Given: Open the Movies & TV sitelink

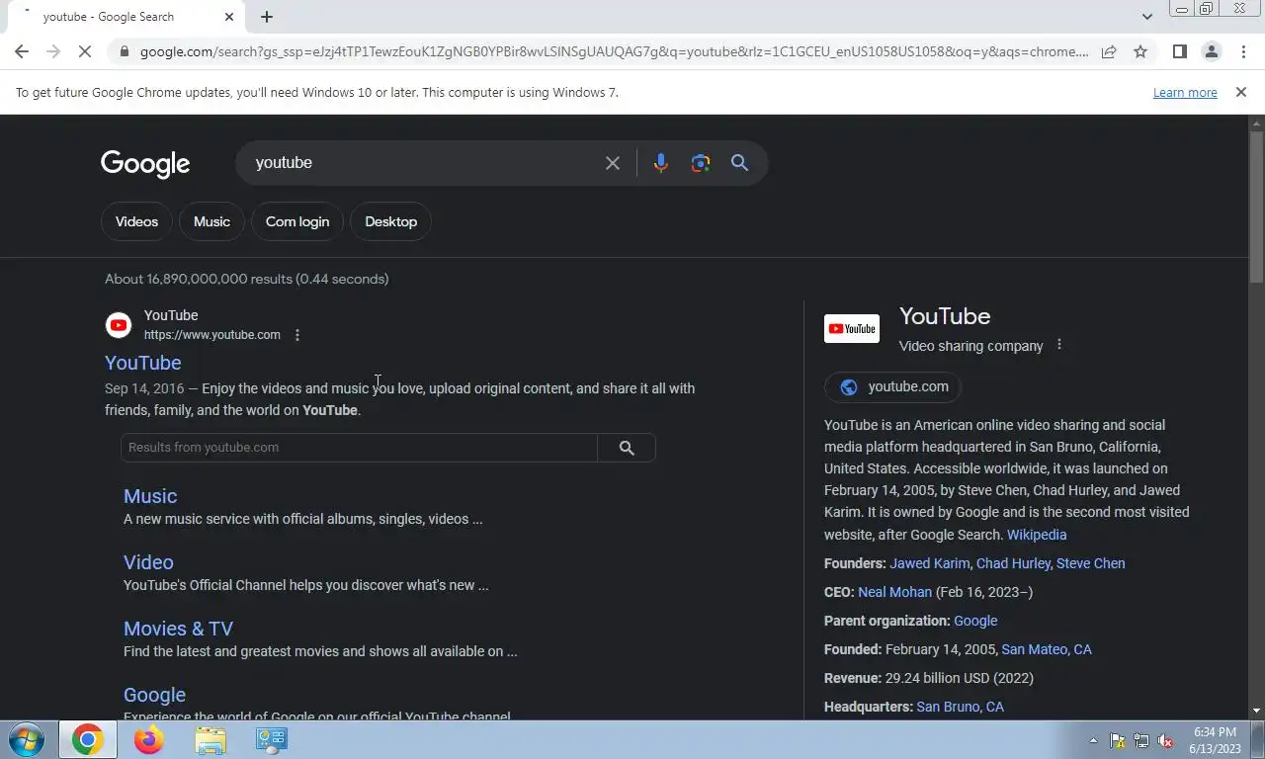Looking at the screenshot, I should click(179, 629).
